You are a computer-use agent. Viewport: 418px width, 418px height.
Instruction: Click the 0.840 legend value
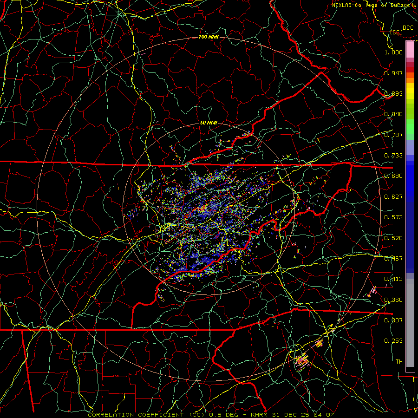(393, 114)
